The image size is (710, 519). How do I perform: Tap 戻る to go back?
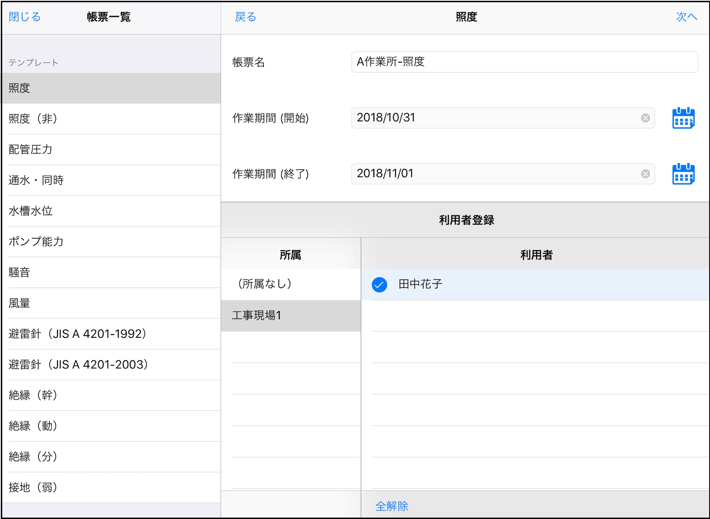(245, 17)
